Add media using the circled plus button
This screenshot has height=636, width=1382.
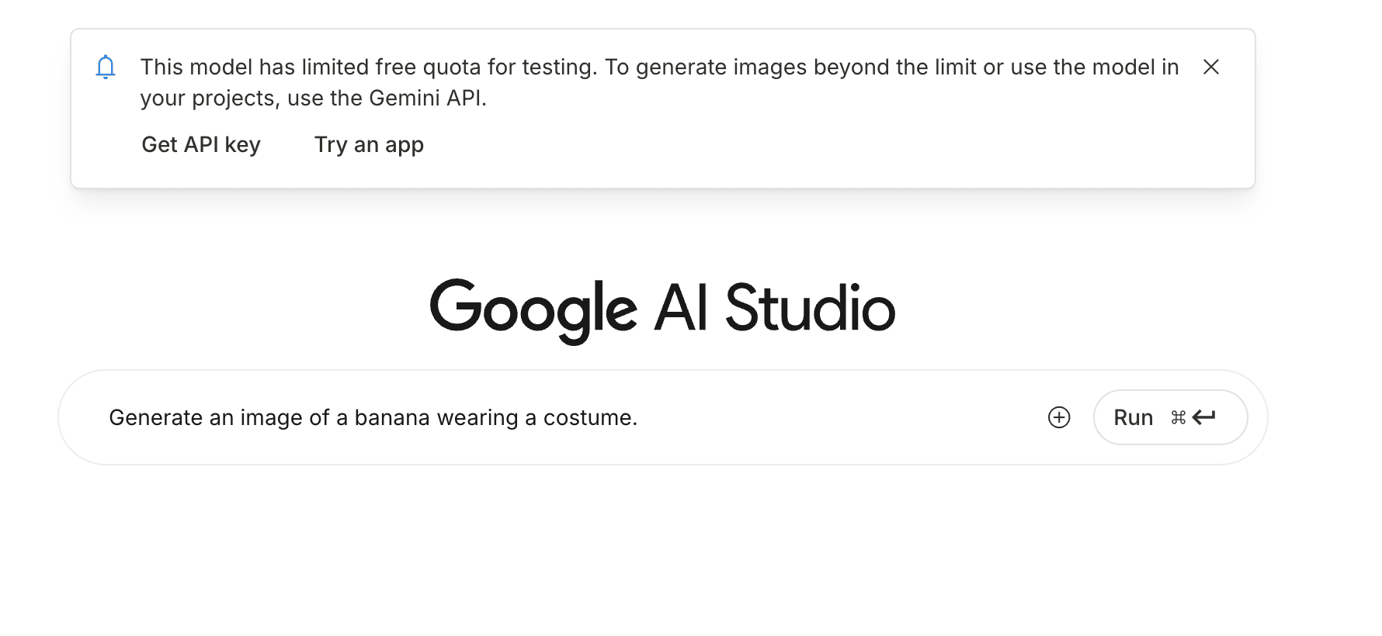click(1059, 417)
